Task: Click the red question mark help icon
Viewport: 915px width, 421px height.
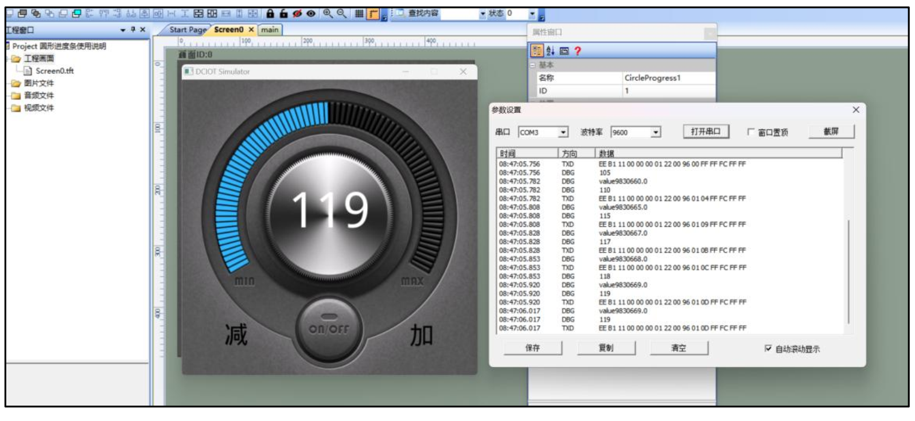Action: click(578, 51)
